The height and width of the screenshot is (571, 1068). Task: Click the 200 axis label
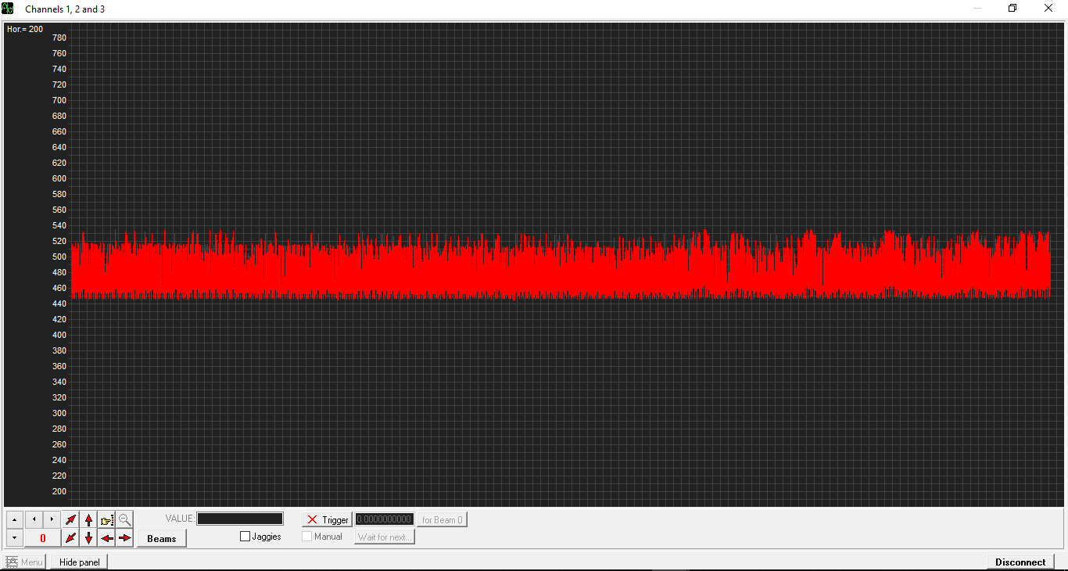tap(59, 491)
